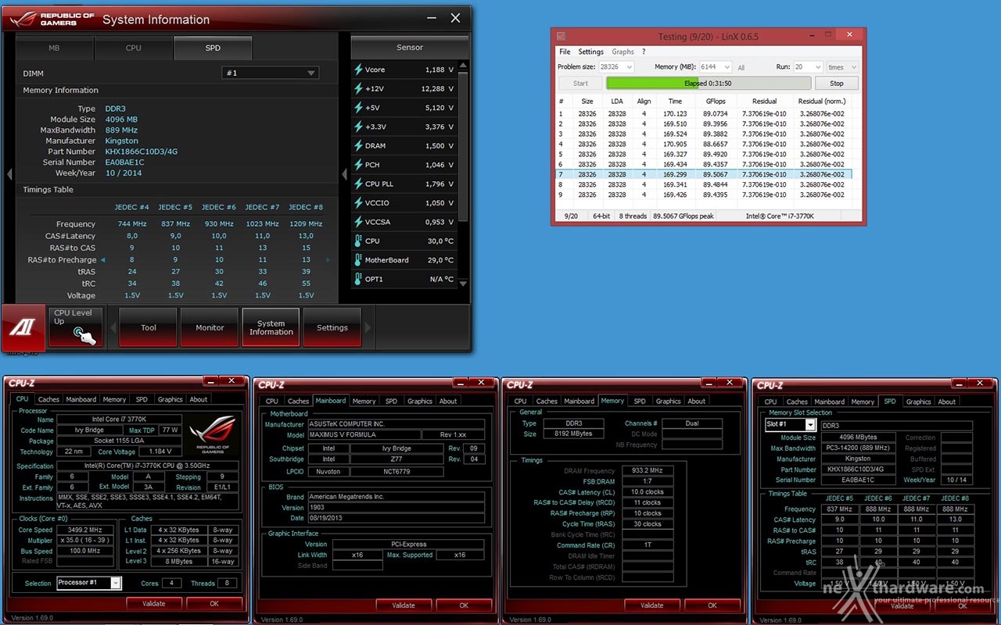The image size is (1001, 625).
Task: Open the LinX File menu
Action: (564, 52)
